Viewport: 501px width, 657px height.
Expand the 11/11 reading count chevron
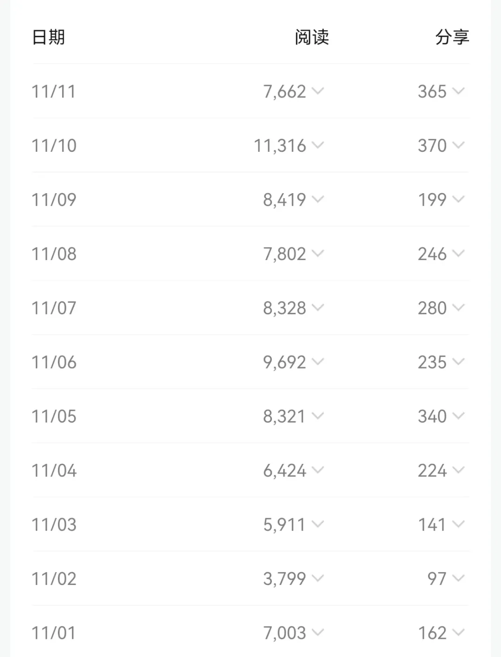coord(318,91)
